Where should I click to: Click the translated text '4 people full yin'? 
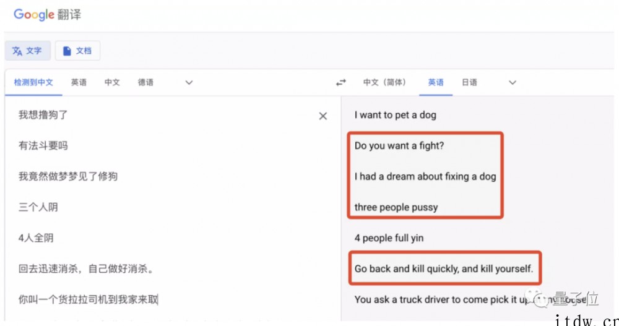(x=389, y=238)
